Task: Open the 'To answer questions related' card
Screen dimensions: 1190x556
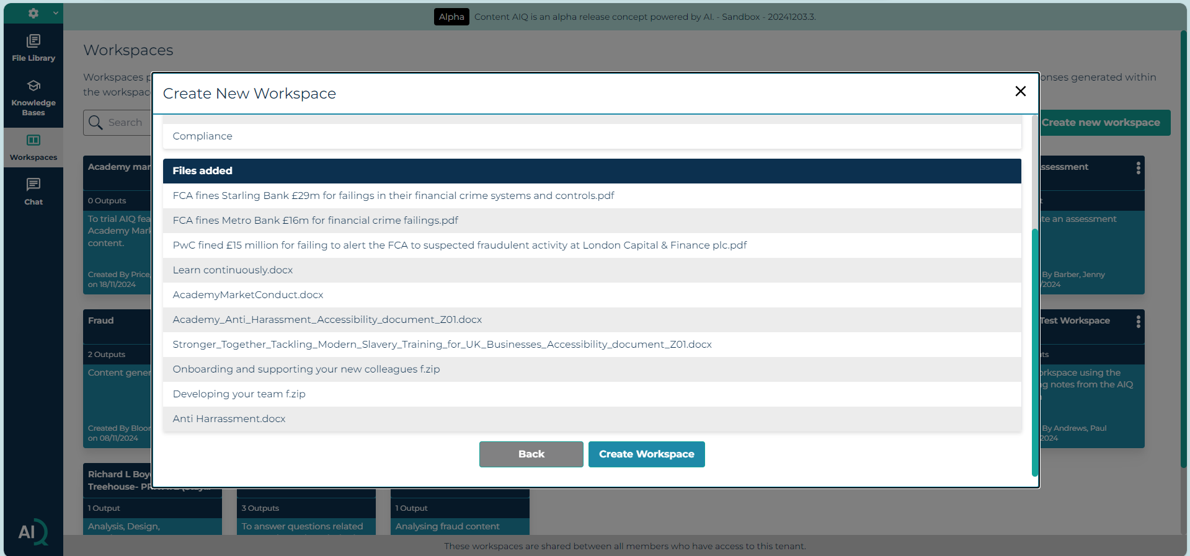Action: coord(306,512)
